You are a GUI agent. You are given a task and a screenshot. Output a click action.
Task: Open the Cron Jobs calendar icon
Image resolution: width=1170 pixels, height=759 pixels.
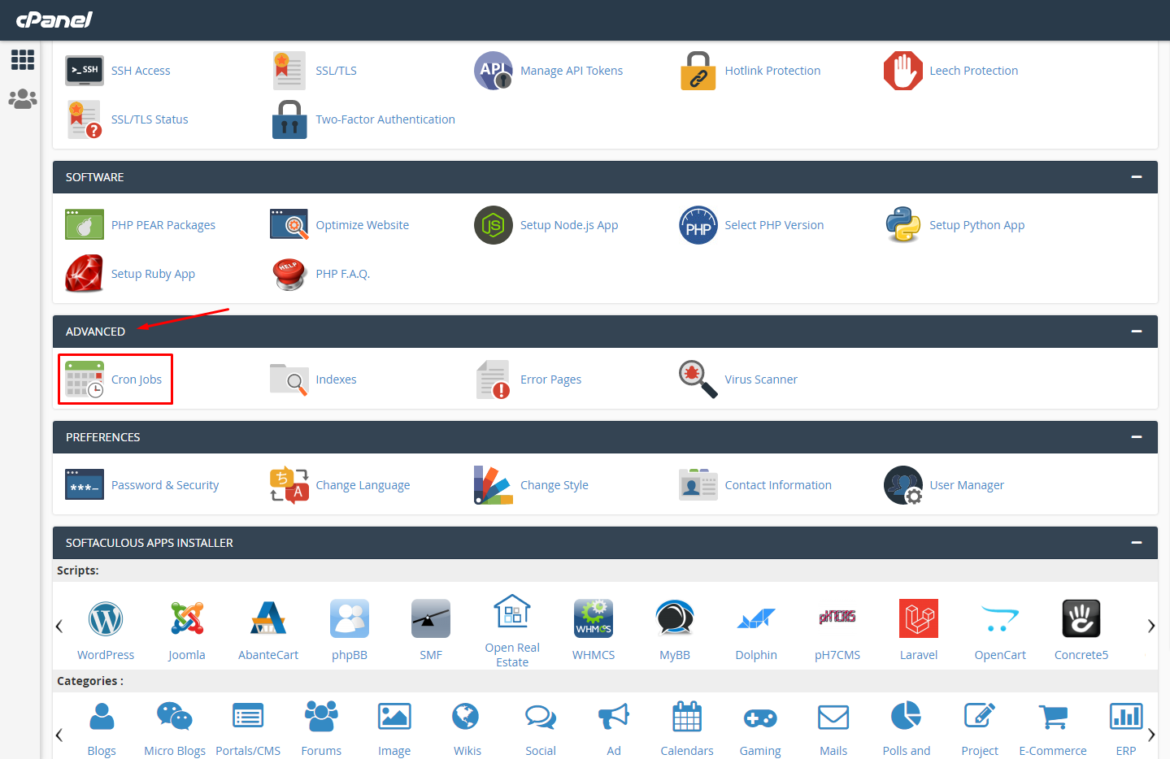click(x=85, y=379)
